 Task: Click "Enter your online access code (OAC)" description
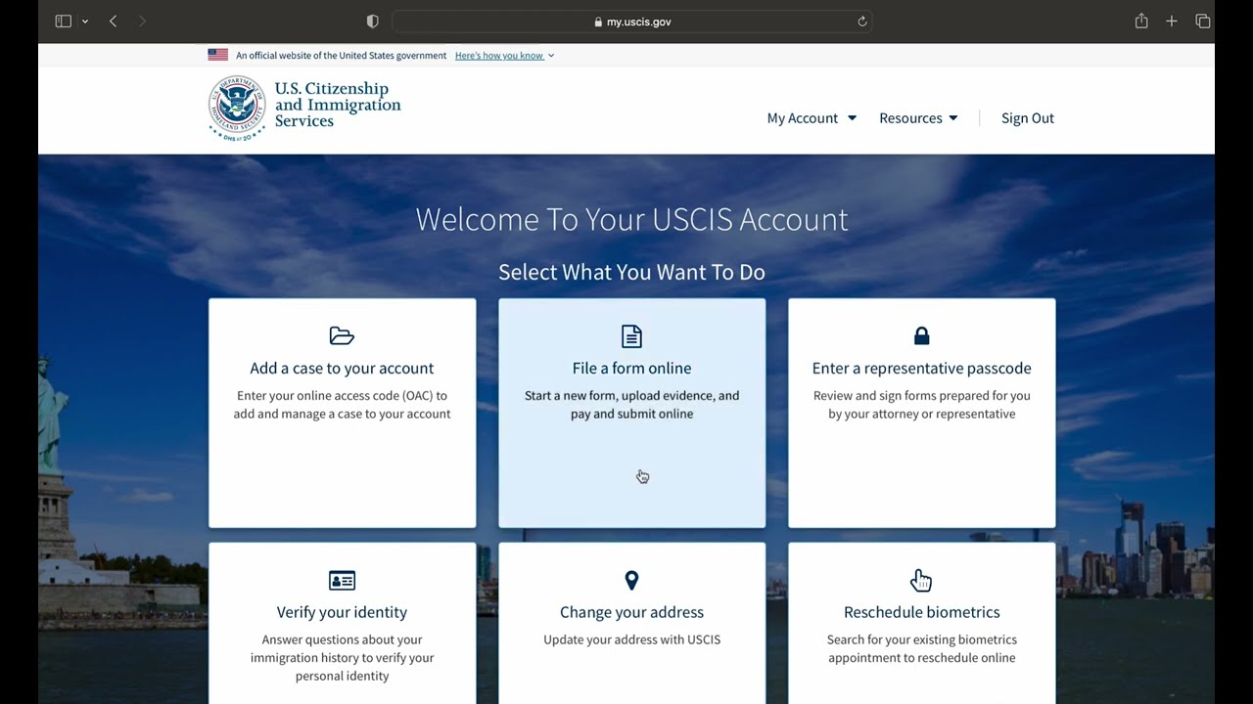(x=342, y=405)
